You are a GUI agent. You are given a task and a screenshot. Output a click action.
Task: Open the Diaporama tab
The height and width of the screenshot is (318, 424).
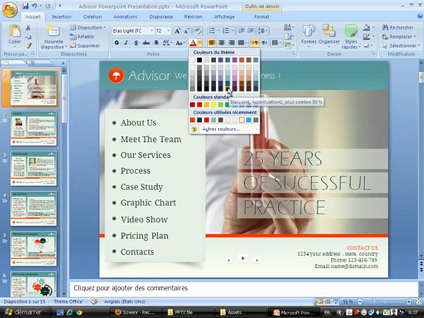click(x=161, y=16)
